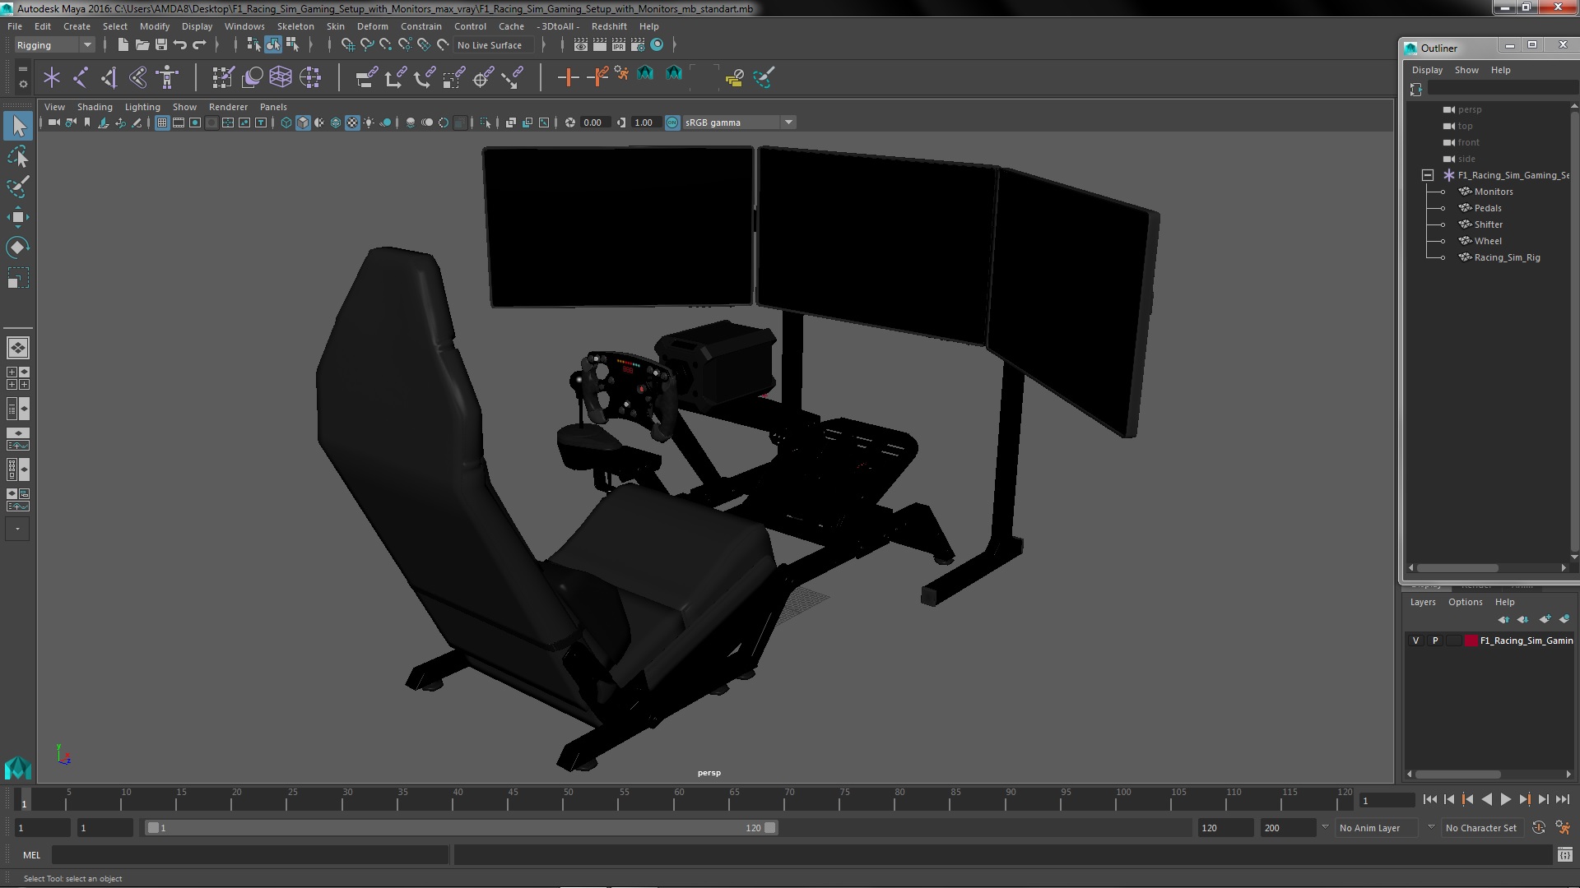
Task: Collapse the F1_Racing_Sim_Gaming_Setup group in Outliner
Action: coord(1428,175)
